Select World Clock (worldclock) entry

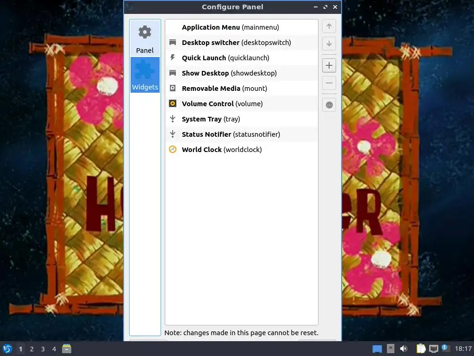coord(242,150)
